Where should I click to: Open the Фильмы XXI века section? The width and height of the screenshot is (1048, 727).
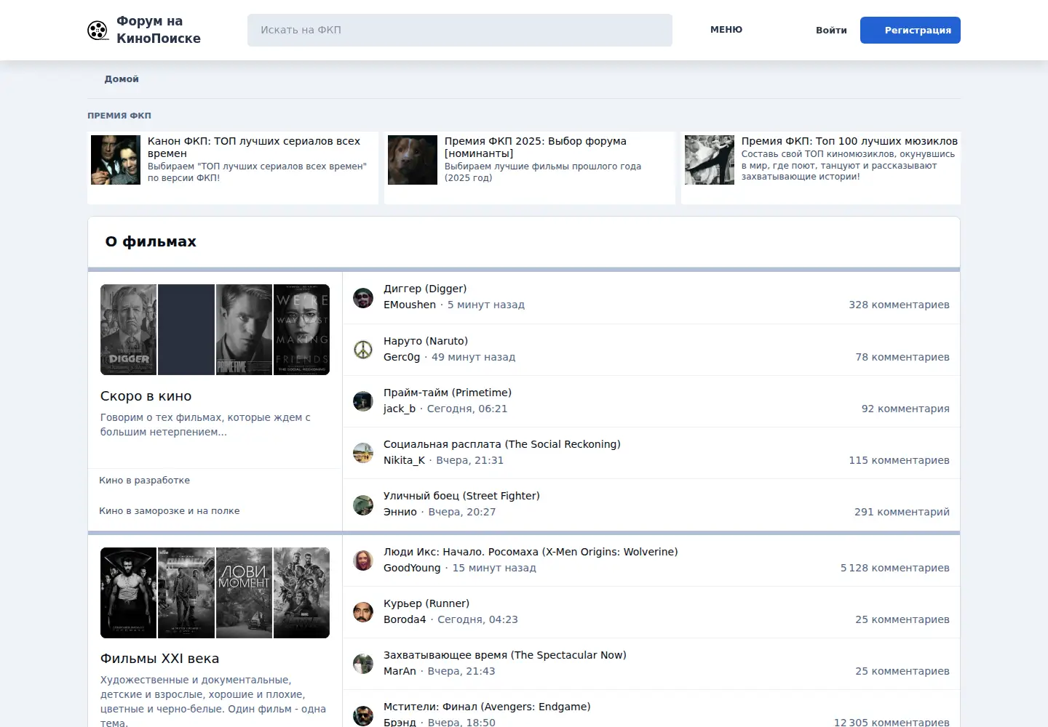(x=159, y=659)
